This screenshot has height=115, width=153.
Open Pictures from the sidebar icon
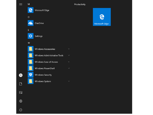click(21, 93)
